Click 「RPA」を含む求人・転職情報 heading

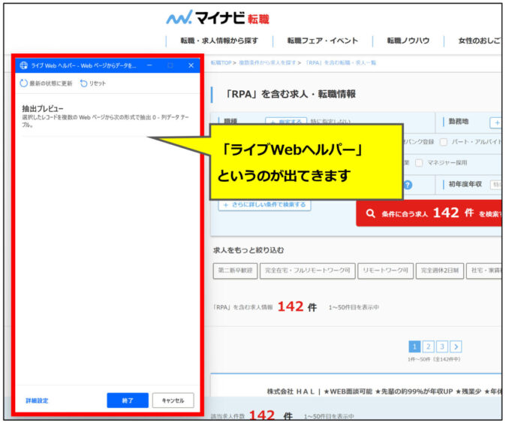(x=289, y=94)
